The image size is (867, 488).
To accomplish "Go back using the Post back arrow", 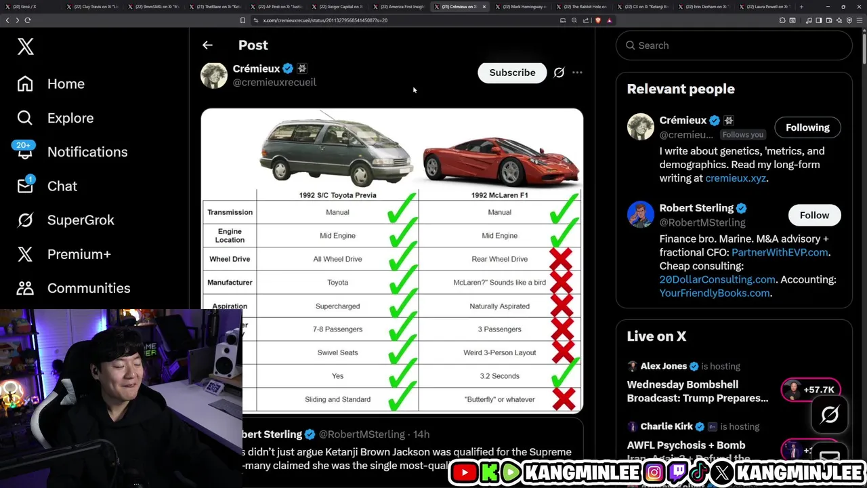I will point(207,45).
